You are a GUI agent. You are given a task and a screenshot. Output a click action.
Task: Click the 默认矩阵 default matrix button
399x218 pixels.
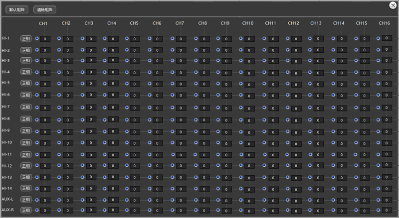click(x=17, y=9)
